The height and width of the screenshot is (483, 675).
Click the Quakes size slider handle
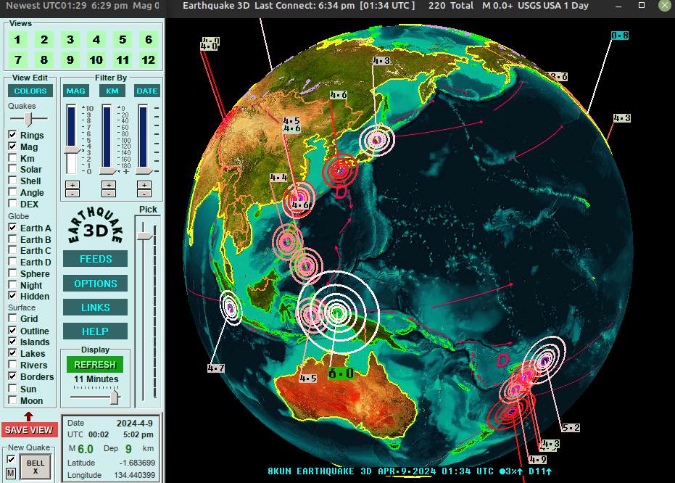pyautogui.click(x=28, y=119)
